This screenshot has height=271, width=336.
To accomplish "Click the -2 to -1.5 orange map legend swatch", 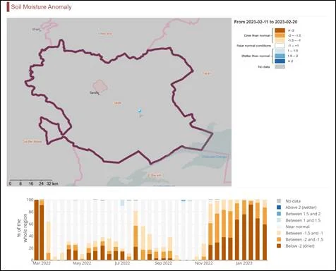I will [x=280, y=35].
